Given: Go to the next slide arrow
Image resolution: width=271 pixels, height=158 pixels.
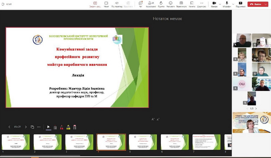Looking at the screenshot, I should point(26,127).
